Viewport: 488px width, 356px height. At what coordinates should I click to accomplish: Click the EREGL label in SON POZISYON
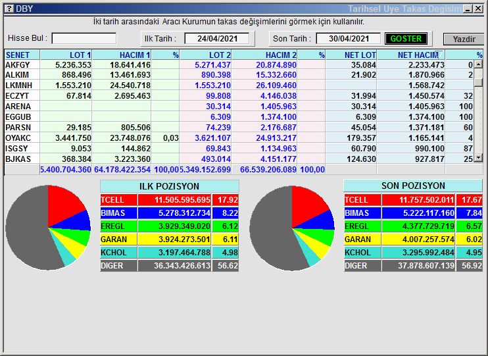356,226
